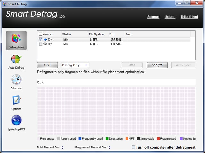Click the Total Files and Dirs value
Viewport: 205px width, 153px height.
[63, 147]
